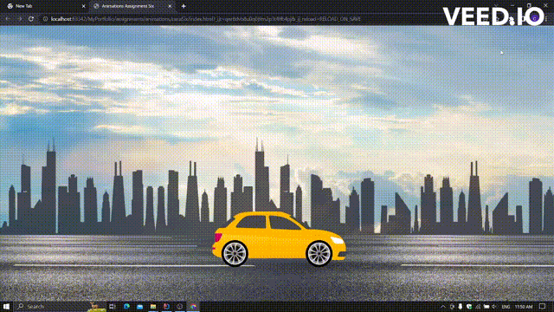Open Task View from the taskbar

(113, 306)
